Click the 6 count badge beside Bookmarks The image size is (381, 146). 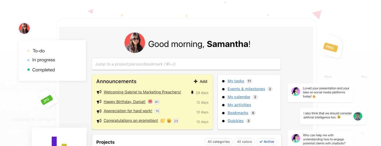(x=253, y=113)
